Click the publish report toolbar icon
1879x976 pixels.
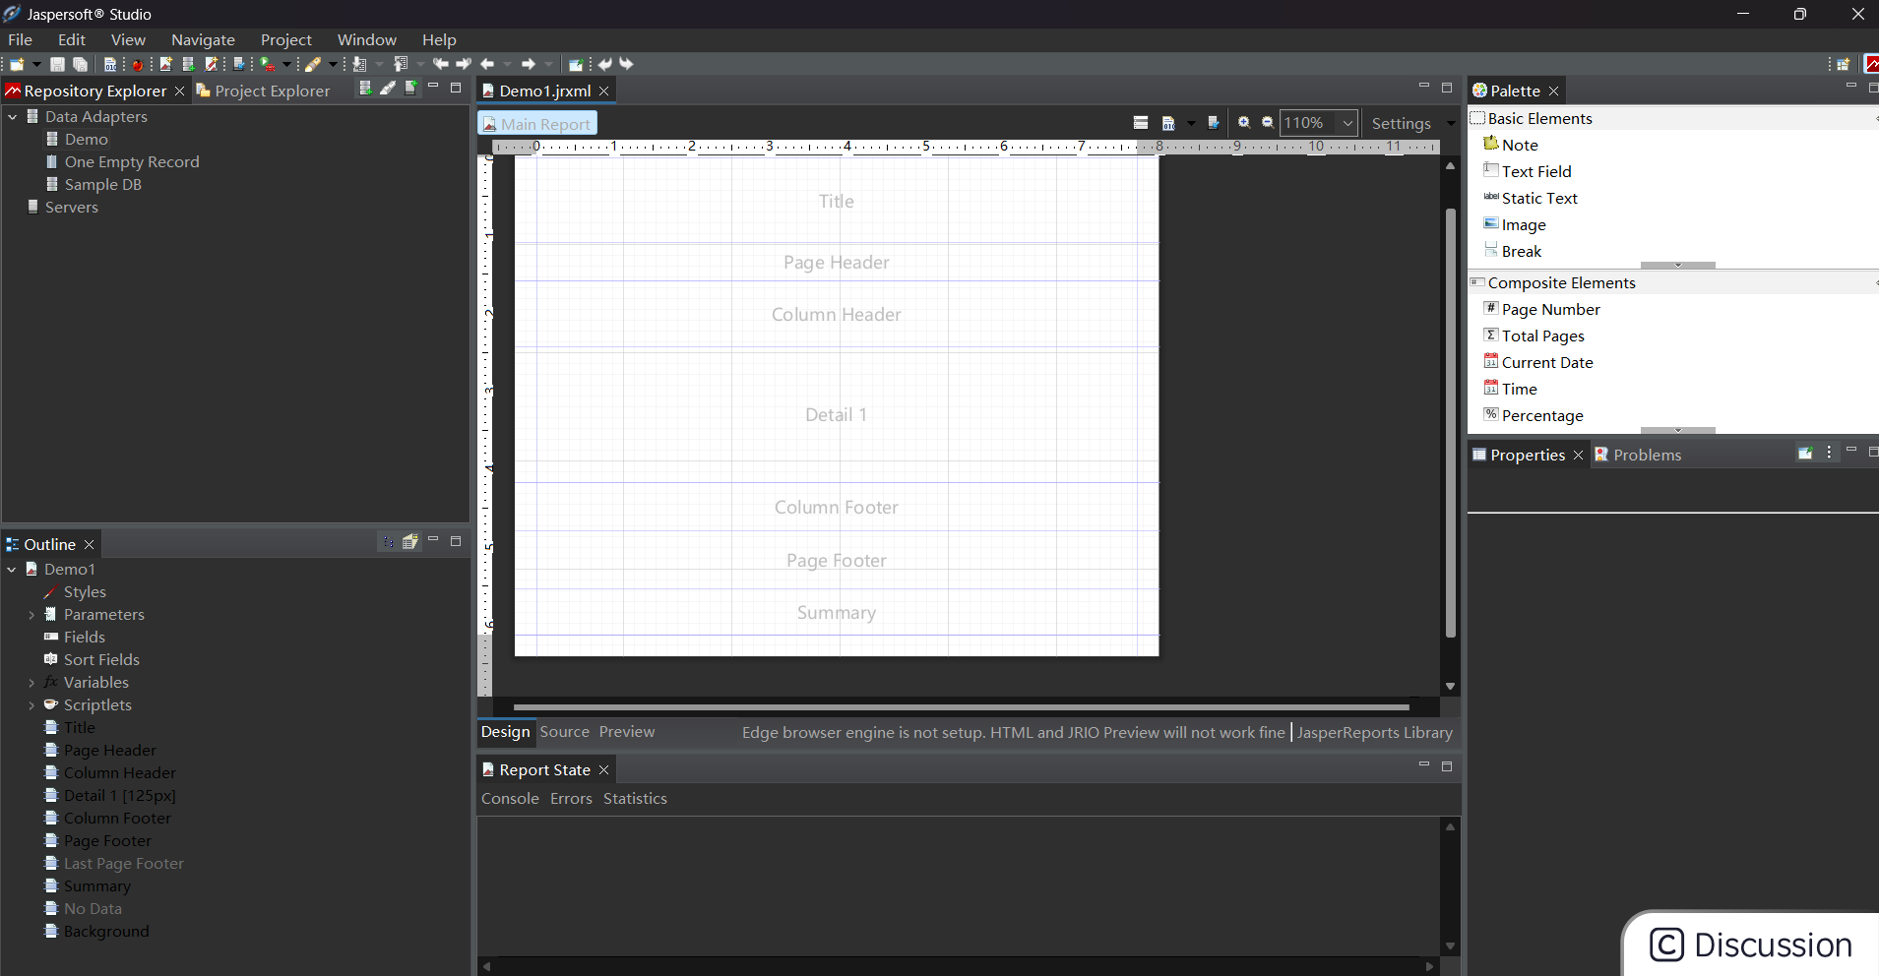238,64
